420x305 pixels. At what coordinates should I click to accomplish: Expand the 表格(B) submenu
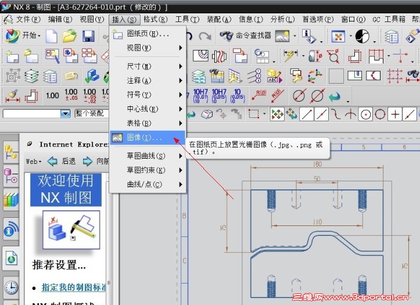148,123
